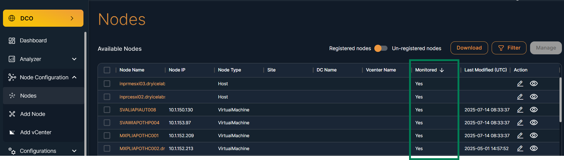Expand the Configurations sidebar menu
The image size is (564, 160).
coord(74,151)
